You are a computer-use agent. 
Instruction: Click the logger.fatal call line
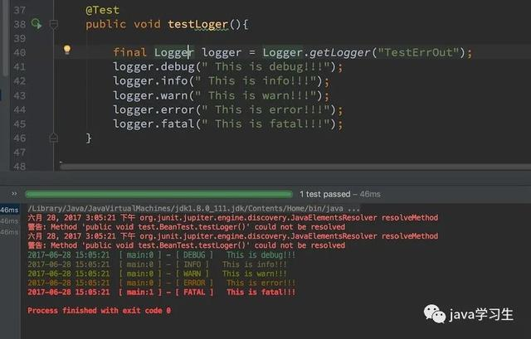click(x=228, y=123)
